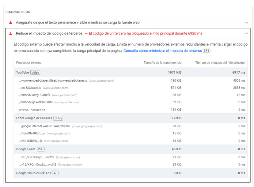The height and width of the screenshot is (187, 254).
Task: Click the Ad tag beside Google/Doubleclick Ads
Action: click(55, 173)
